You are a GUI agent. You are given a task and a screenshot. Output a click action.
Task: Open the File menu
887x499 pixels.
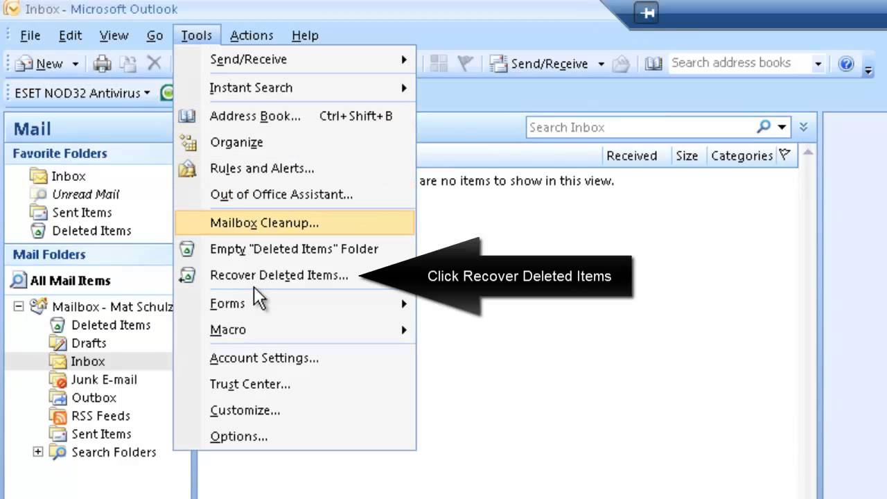tap(30, 35)
